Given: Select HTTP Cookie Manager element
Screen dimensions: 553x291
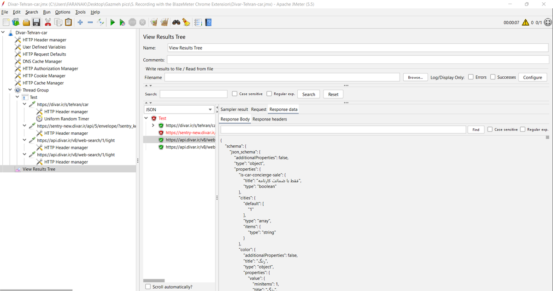Looking at the screenshot, I should pos(44,76).
